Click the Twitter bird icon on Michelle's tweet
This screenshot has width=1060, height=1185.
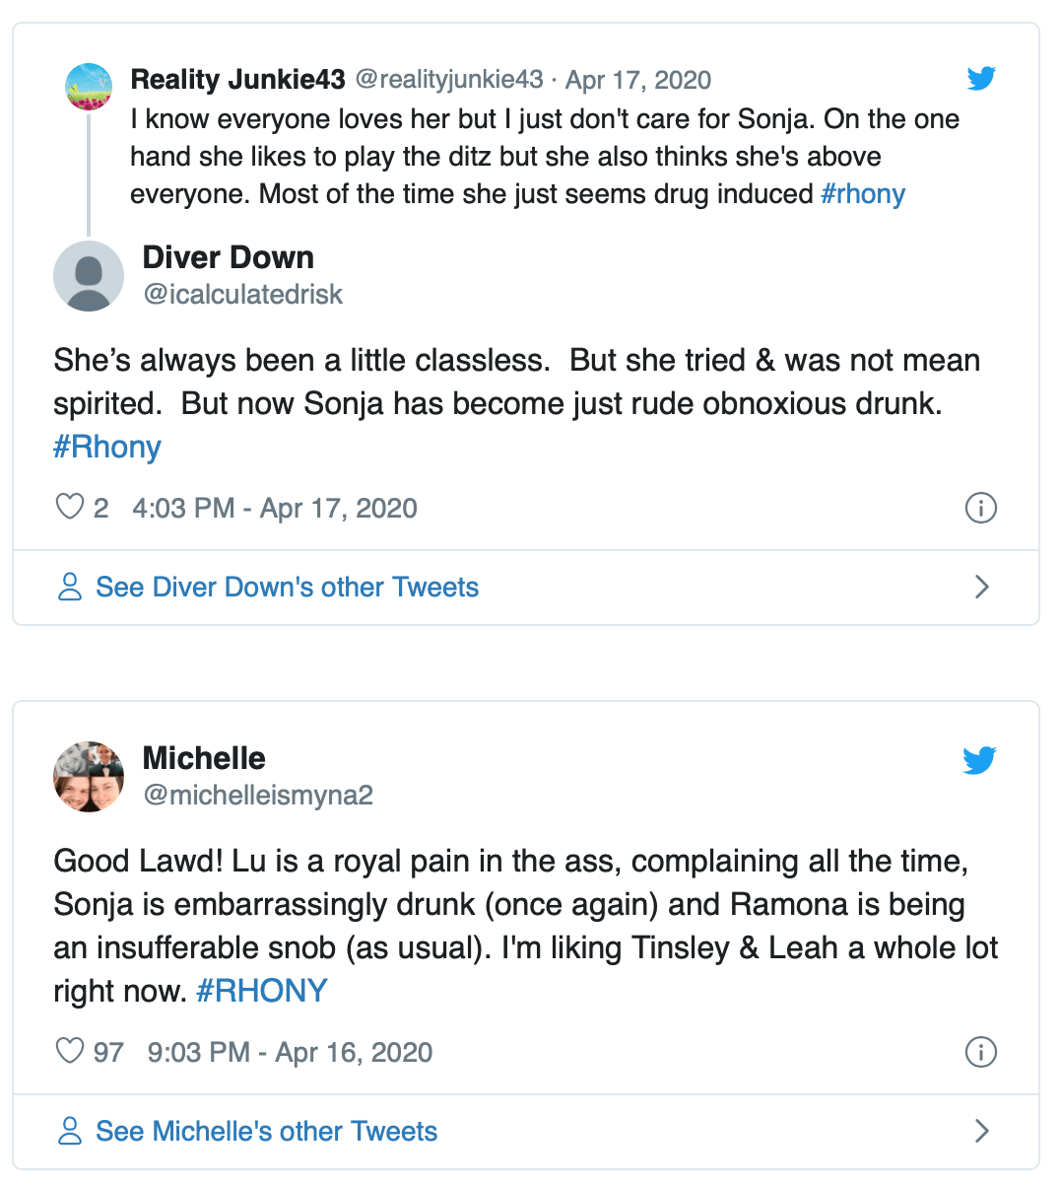pos(979,760)
